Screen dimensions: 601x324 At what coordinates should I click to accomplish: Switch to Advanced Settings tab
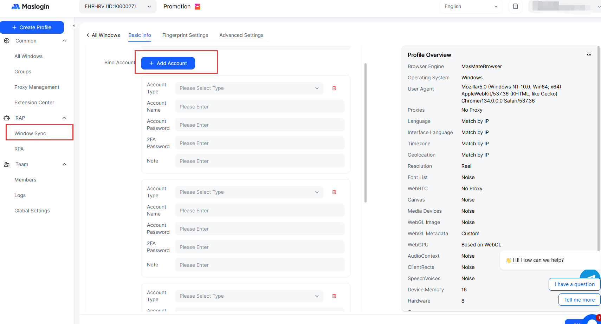point(241,35)
